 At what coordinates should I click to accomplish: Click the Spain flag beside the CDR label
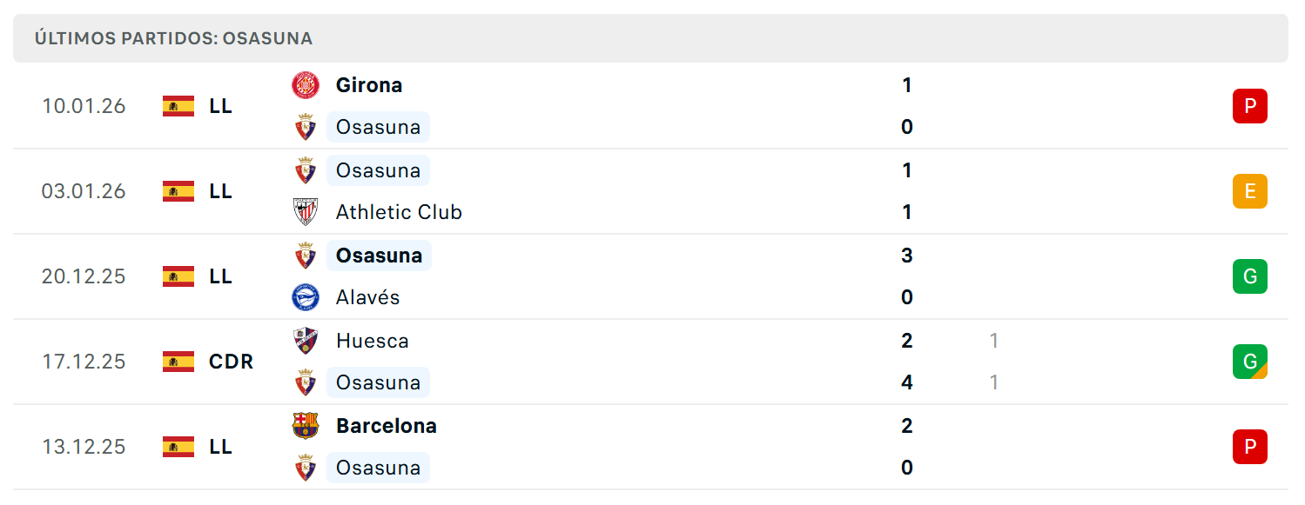[x=178, y=362]
